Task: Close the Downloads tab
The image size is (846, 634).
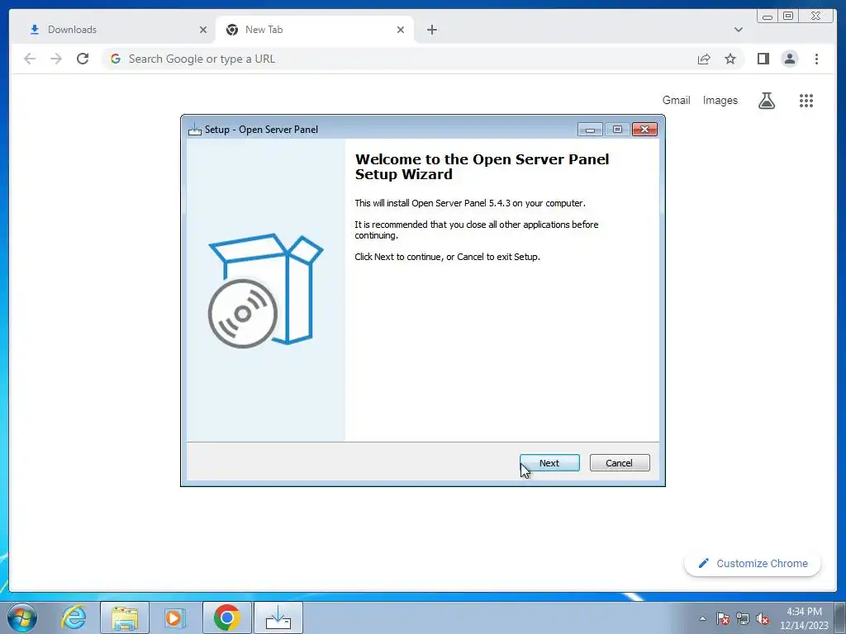Action: (x=203, y=30)
